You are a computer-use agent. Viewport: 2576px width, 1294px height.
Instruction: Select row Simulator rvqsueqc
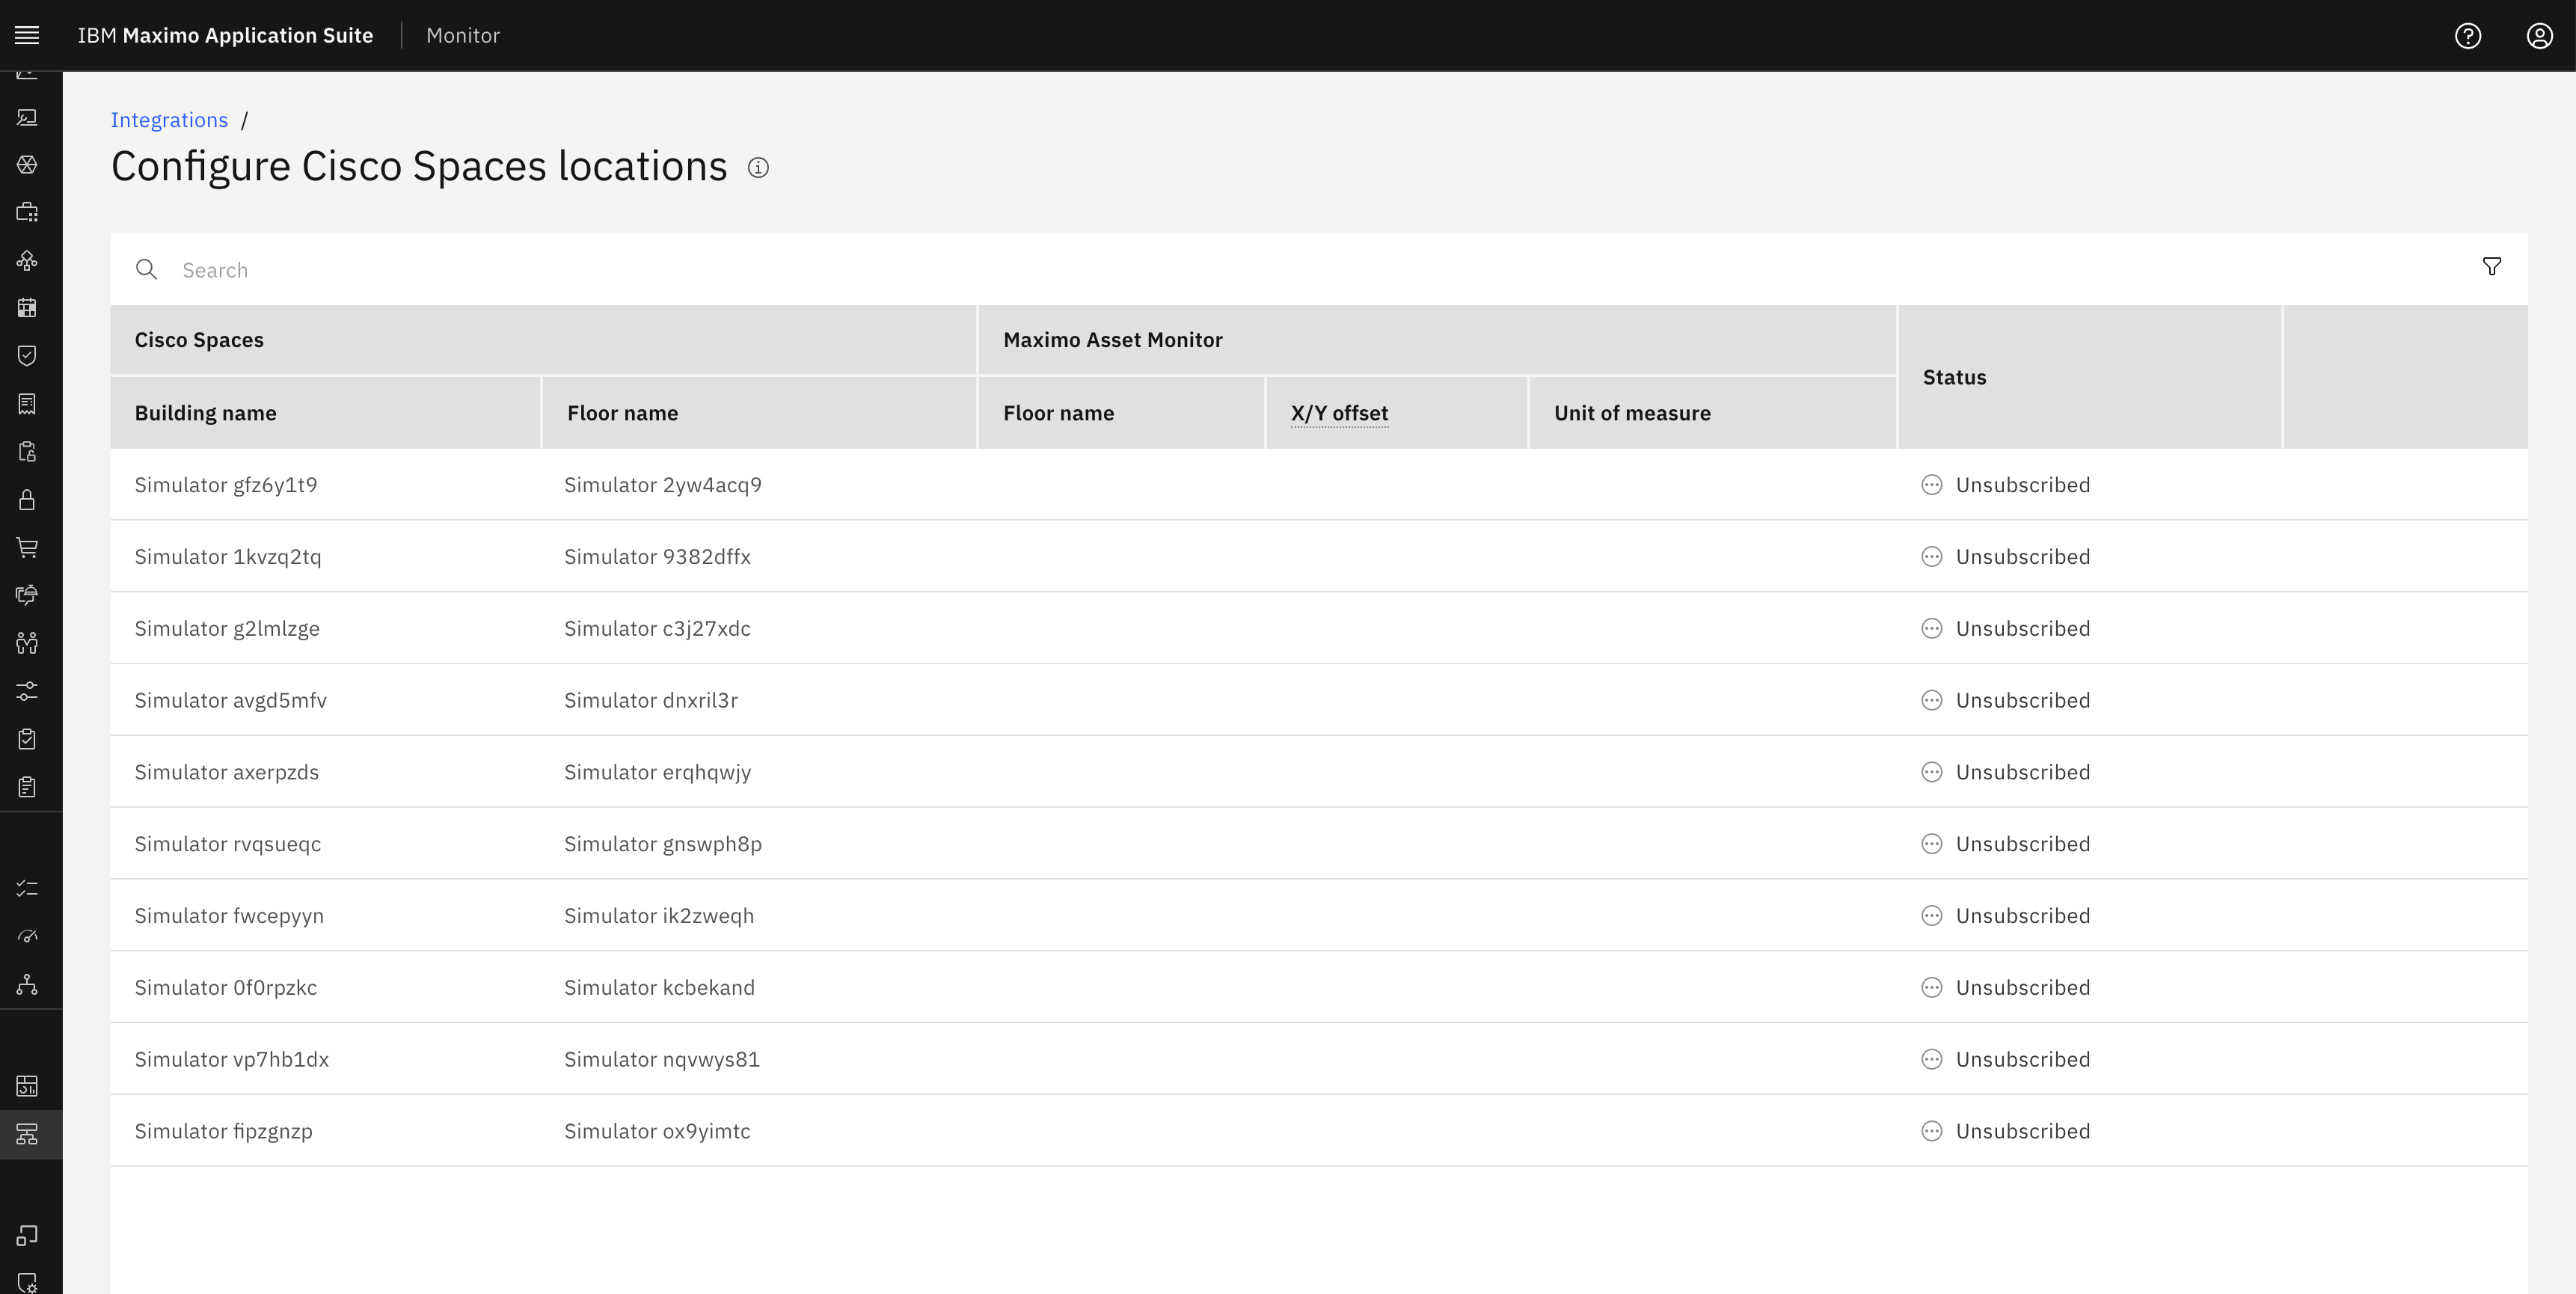1319,844
